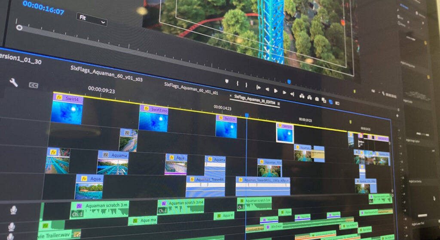Select the Swirl3.mo clip
Screen dimensions: 440x240
click(153, 118)
